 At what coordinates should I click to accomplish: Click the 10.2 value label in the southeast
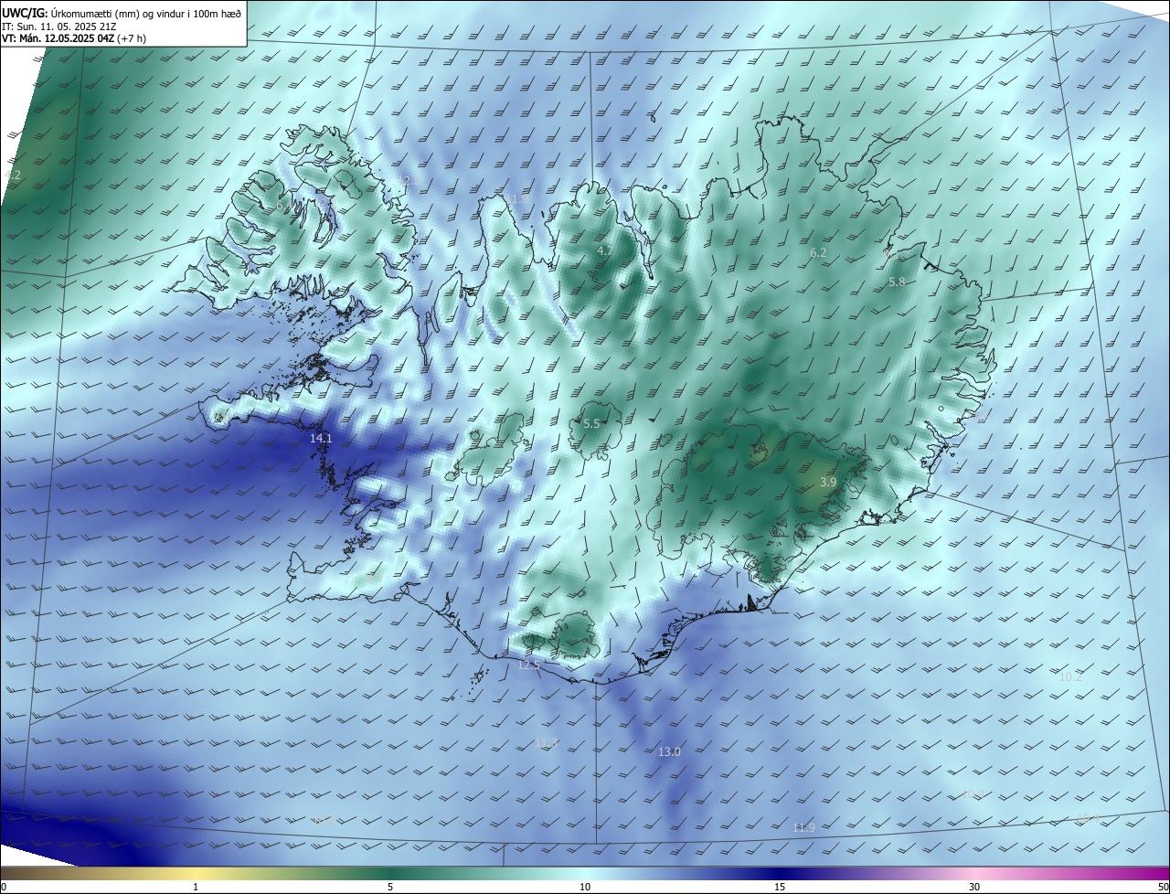(x=1070, y=676)
